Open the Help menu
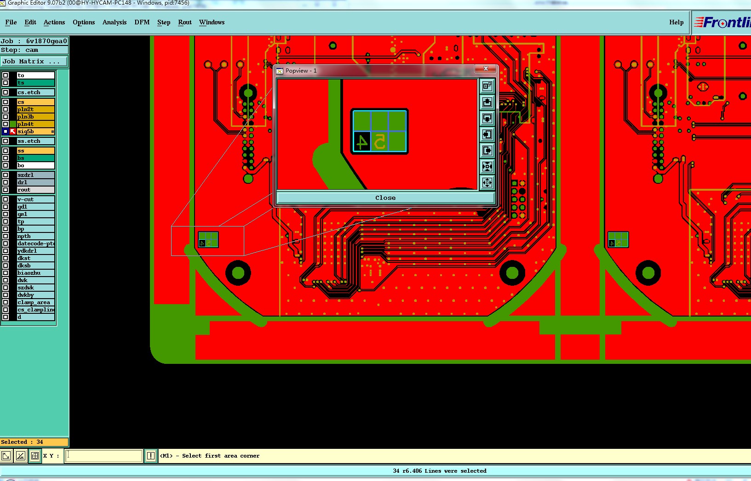The width and height of the screenshot is (751, 481). pyautogui.click(x=676, y=22)
